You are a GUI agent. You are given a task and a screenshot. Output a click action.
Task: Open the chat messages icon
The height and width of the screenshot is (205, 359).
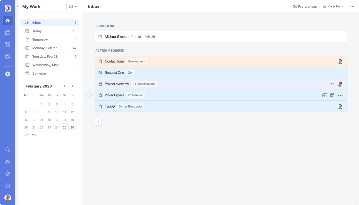tap(8, 57)
